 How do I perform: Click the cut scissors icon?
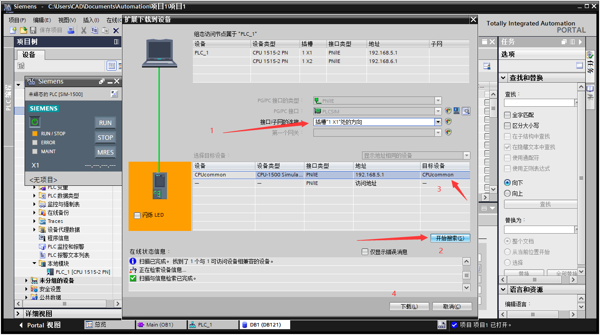point(83,30)
